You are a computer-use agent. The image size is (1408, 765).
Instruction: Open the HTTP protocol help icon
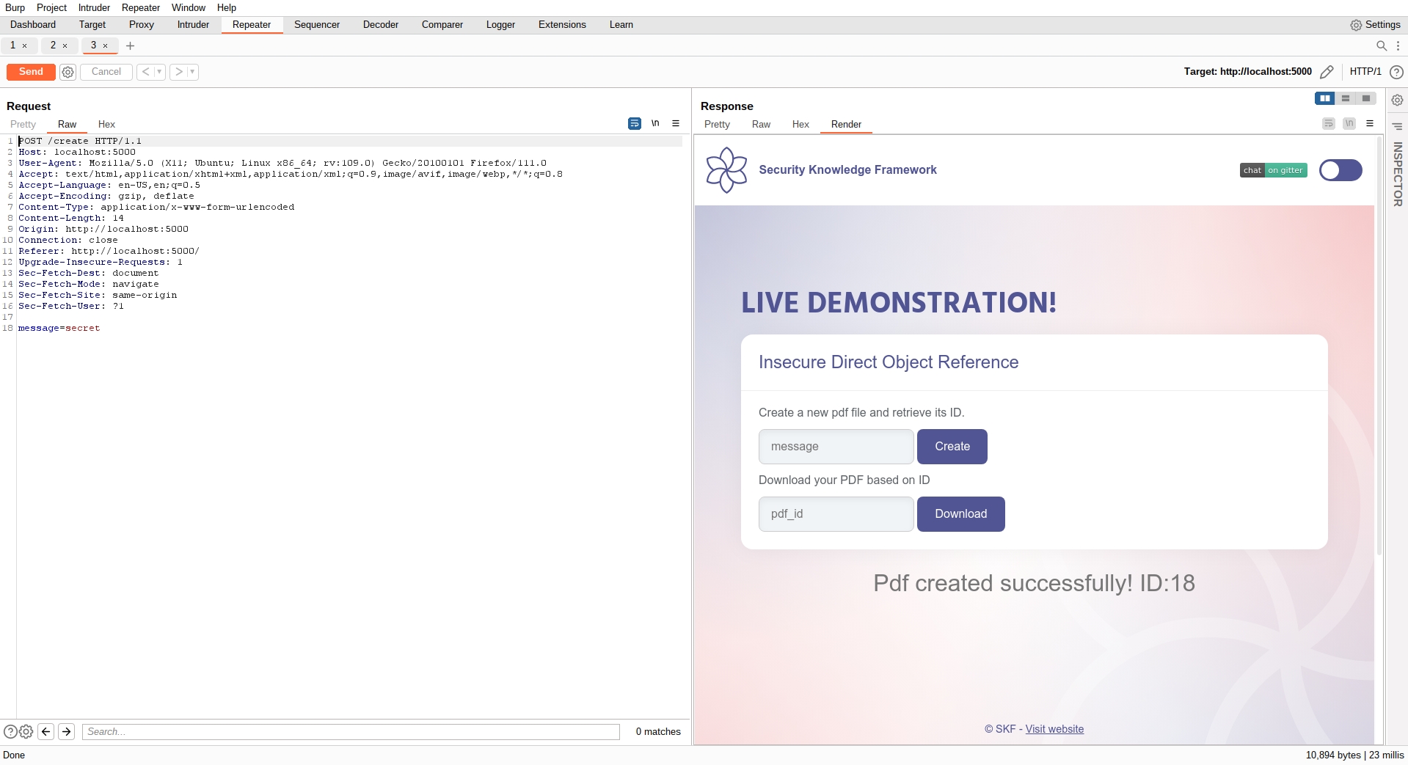[1396, 72]
